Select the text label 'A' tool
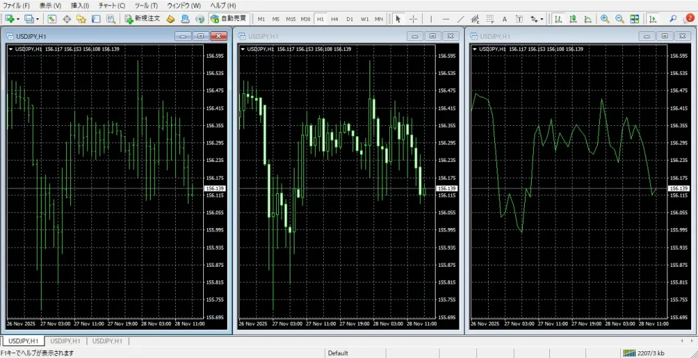This screenshot has width=698, height=358. pos(504,19)
